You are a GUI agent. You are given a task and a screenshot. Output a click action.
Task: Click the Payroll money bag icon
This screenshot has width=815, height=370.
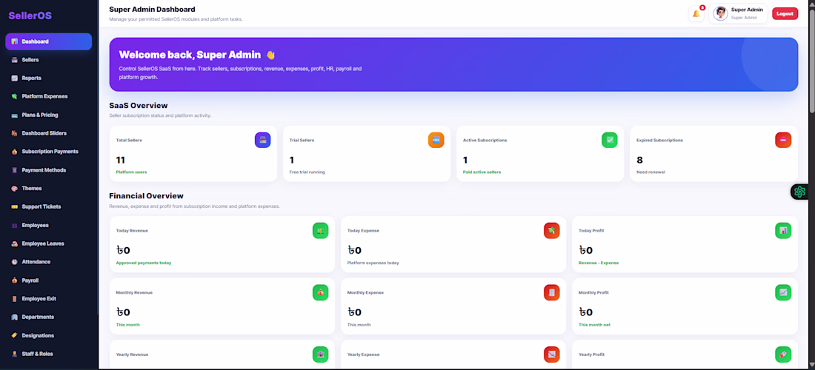(x=15, y=280)
